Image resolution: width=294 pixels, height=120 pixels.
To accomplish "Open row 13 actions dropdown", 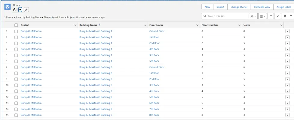I will tap(287, 103).
